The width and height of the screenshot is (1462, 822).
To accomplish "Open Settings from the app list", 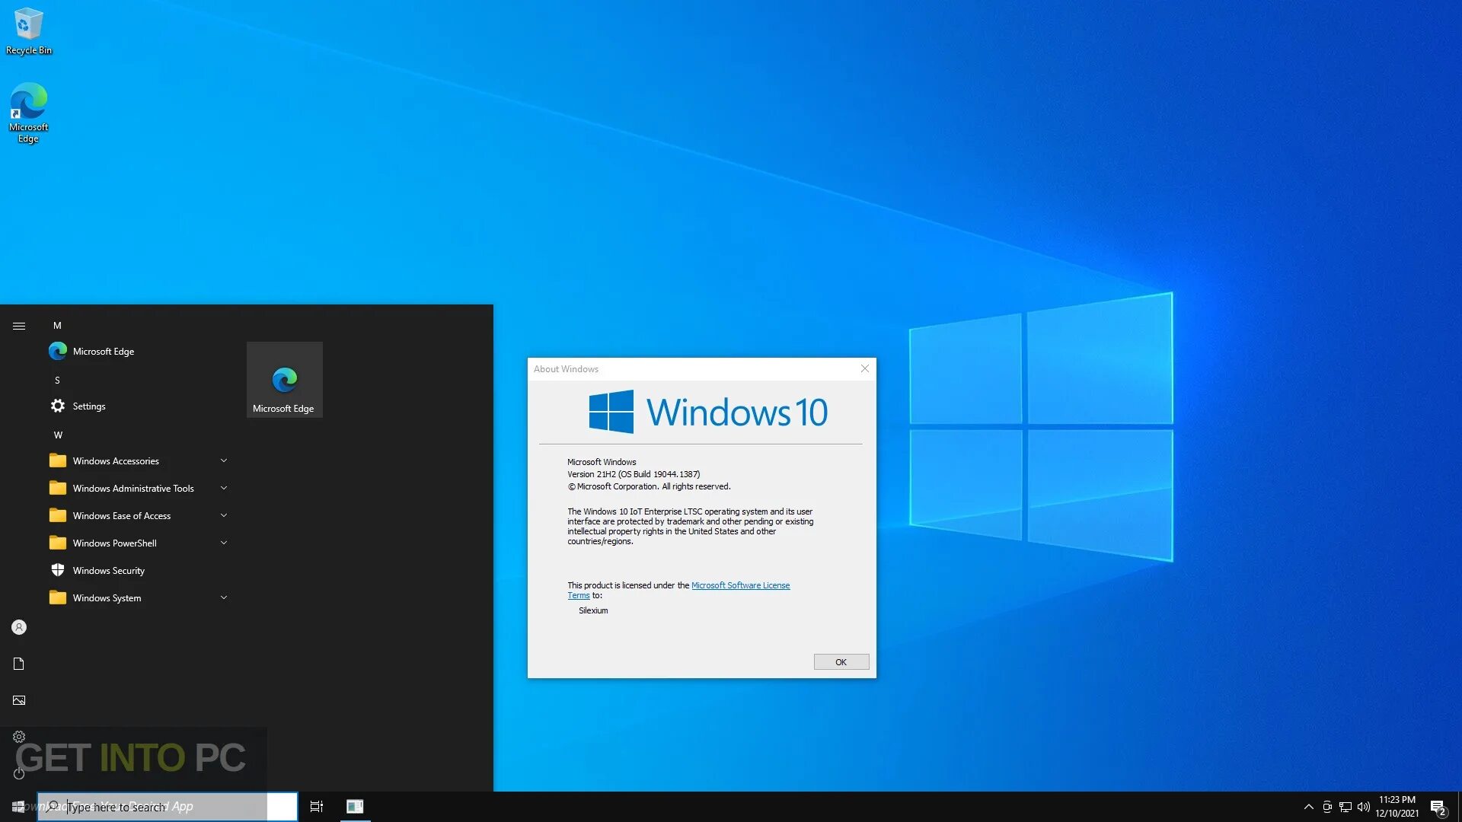I will pyautogui.click(x=89, y=406).
